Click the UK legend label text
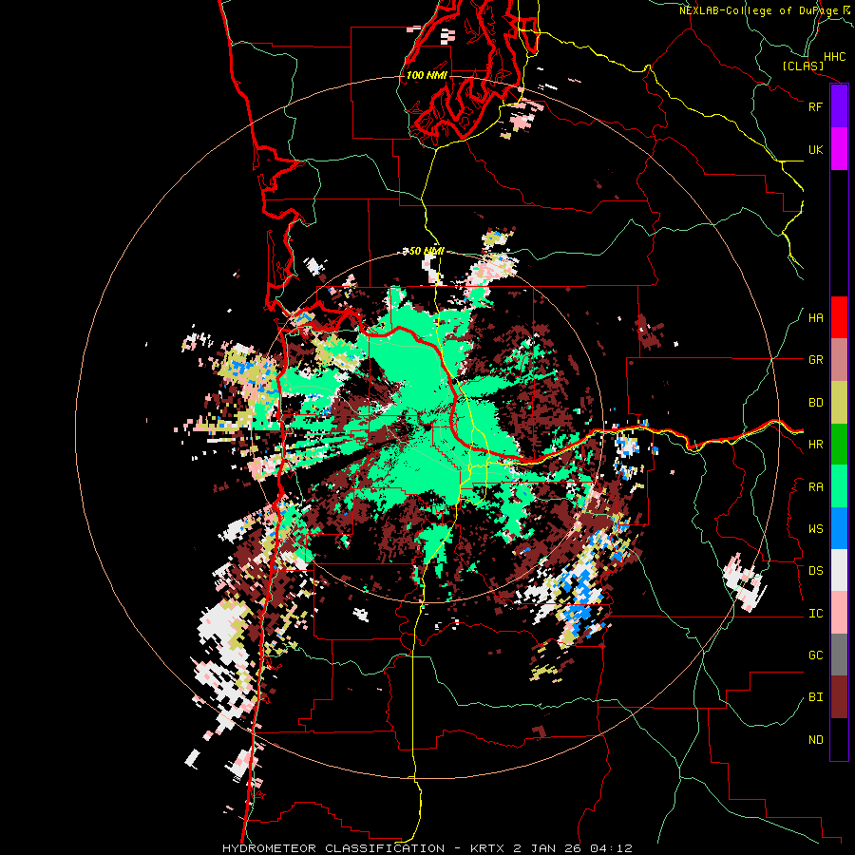Viewport: 855px width, 855px height. (815, 149)
